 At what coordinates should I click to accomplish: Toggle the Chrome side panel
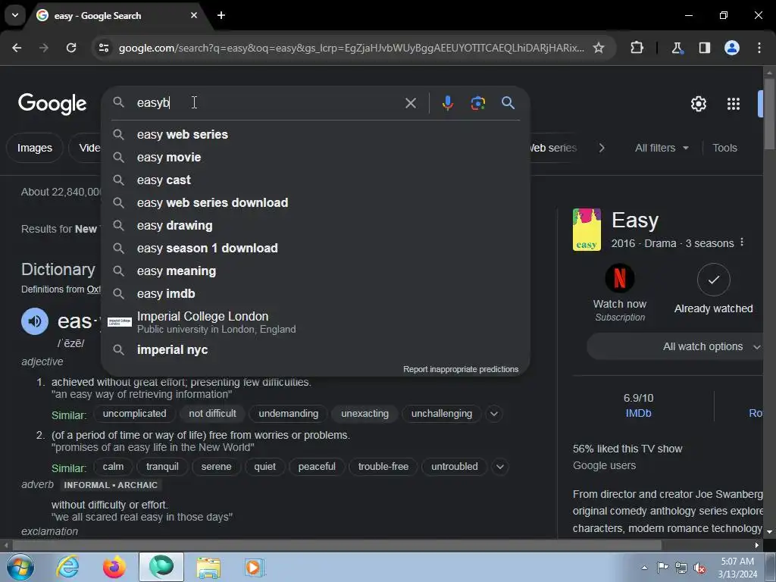(x=704, y=48)
